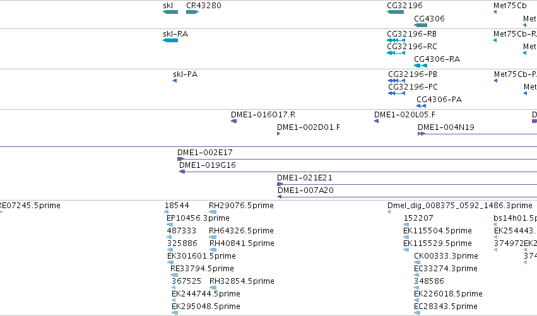The height and width of the screenshot is (316, 537).
Task: Select the 348586 EST feature
Action: click(416, 288)
